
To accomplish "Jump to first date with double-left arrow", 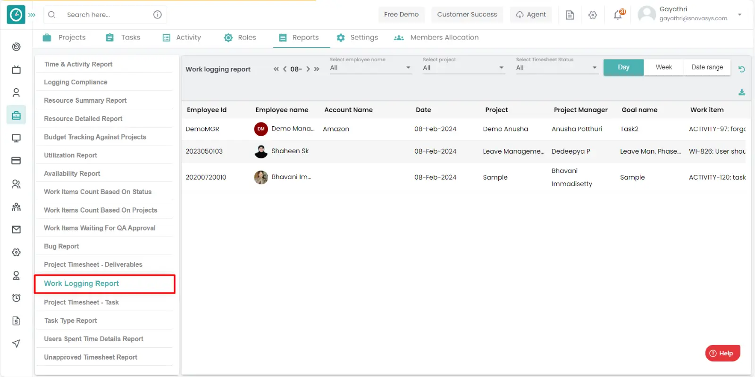I will [x=276, y=69].
